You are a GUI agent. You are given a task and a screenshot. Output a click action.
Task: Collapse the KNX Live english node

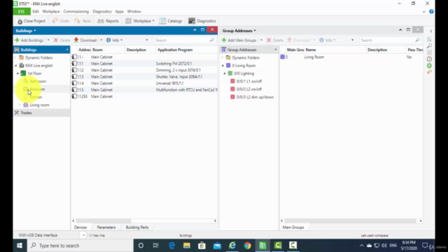16,66
